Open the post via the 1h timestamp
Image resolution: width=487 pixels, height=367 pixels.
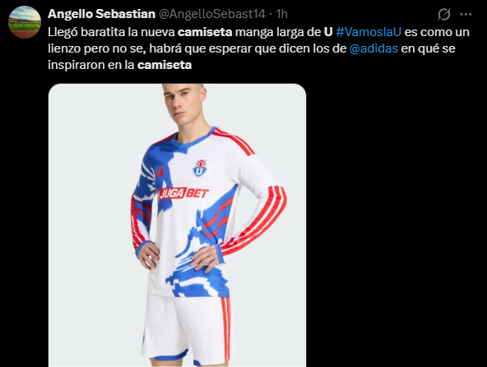(281, 14)
